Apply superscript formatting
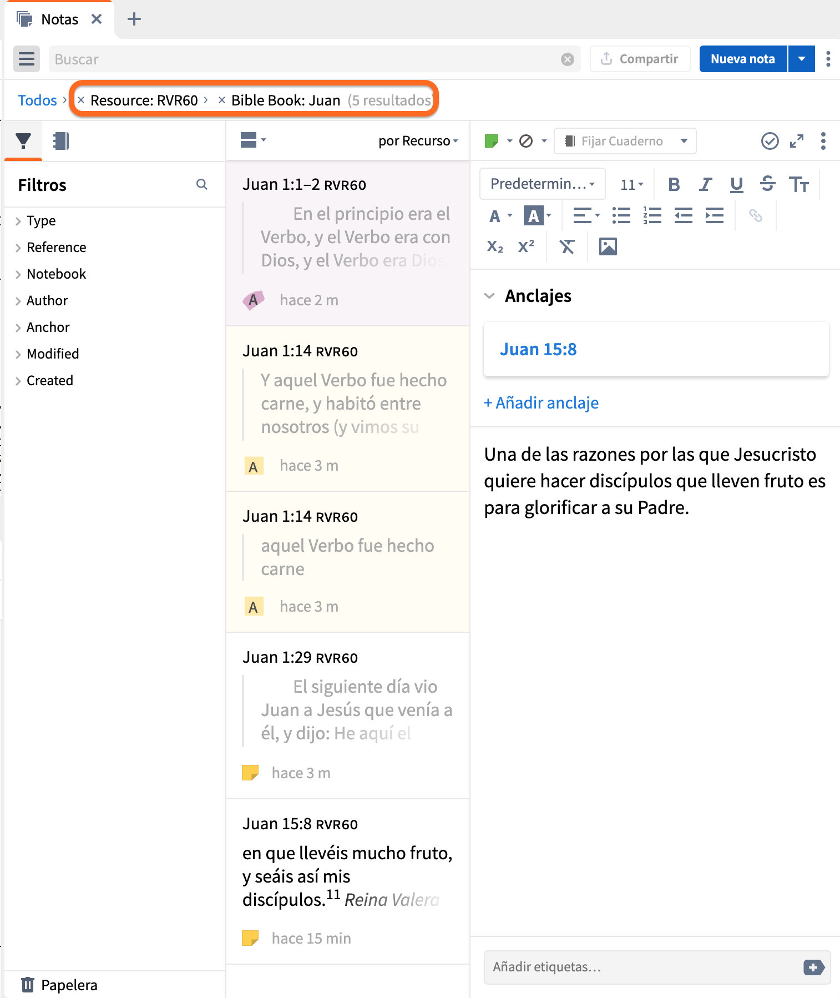The height and width of the screenshot is (998, 840). pyautogui.click(x=526, y=246)
